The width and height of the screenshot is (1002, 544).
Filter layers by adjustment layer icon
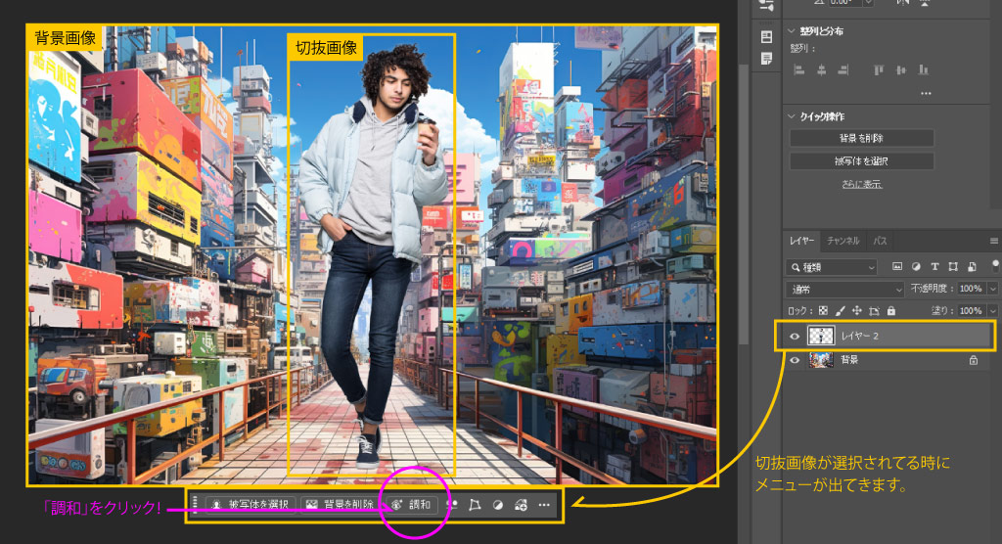916,266
